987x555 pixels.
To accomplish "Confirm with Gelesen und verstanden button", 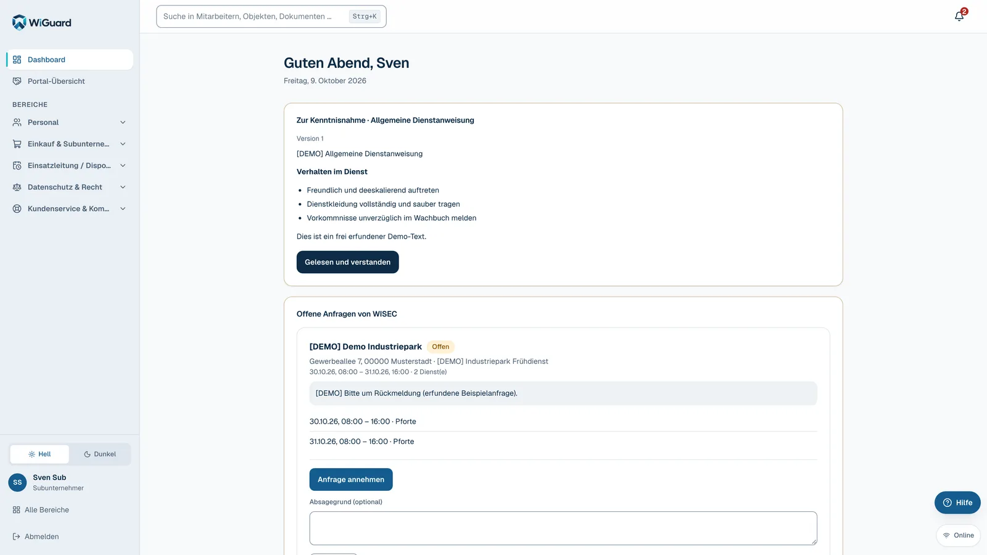I will click(347, 262).
